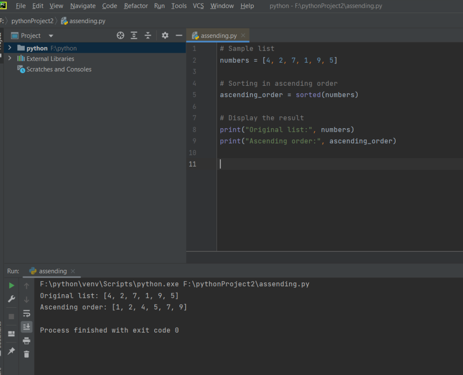463x375 pixels.
Task: Clear console output with trash icon
Action: click(27, 354)
